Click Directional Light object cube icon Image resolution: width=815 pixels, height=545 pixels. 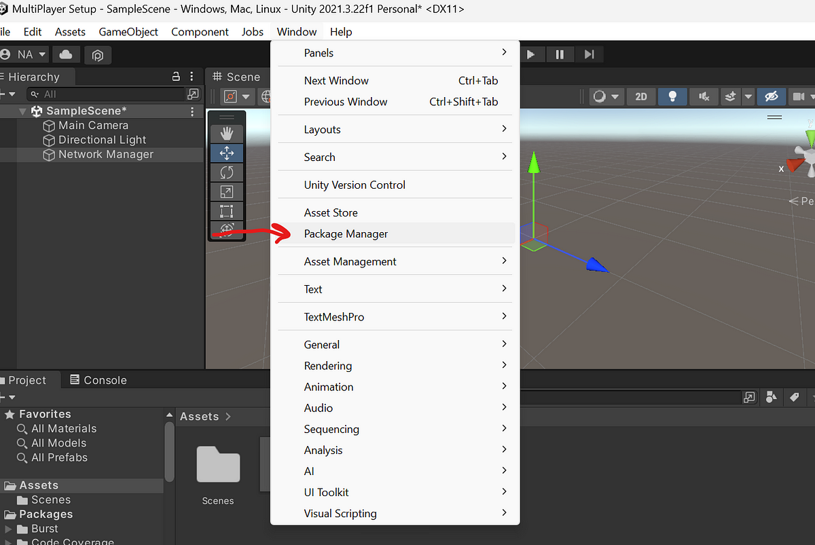click(49, 140)
